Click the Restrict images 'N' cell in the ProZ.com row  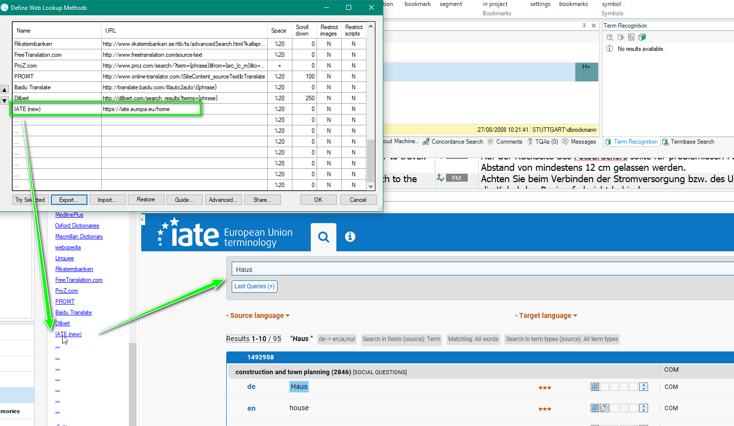(329, 66)
